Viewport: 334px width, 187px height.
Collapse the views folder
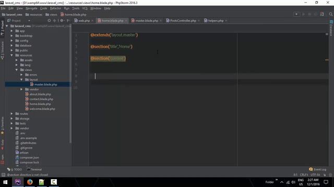tap(17, 70)
